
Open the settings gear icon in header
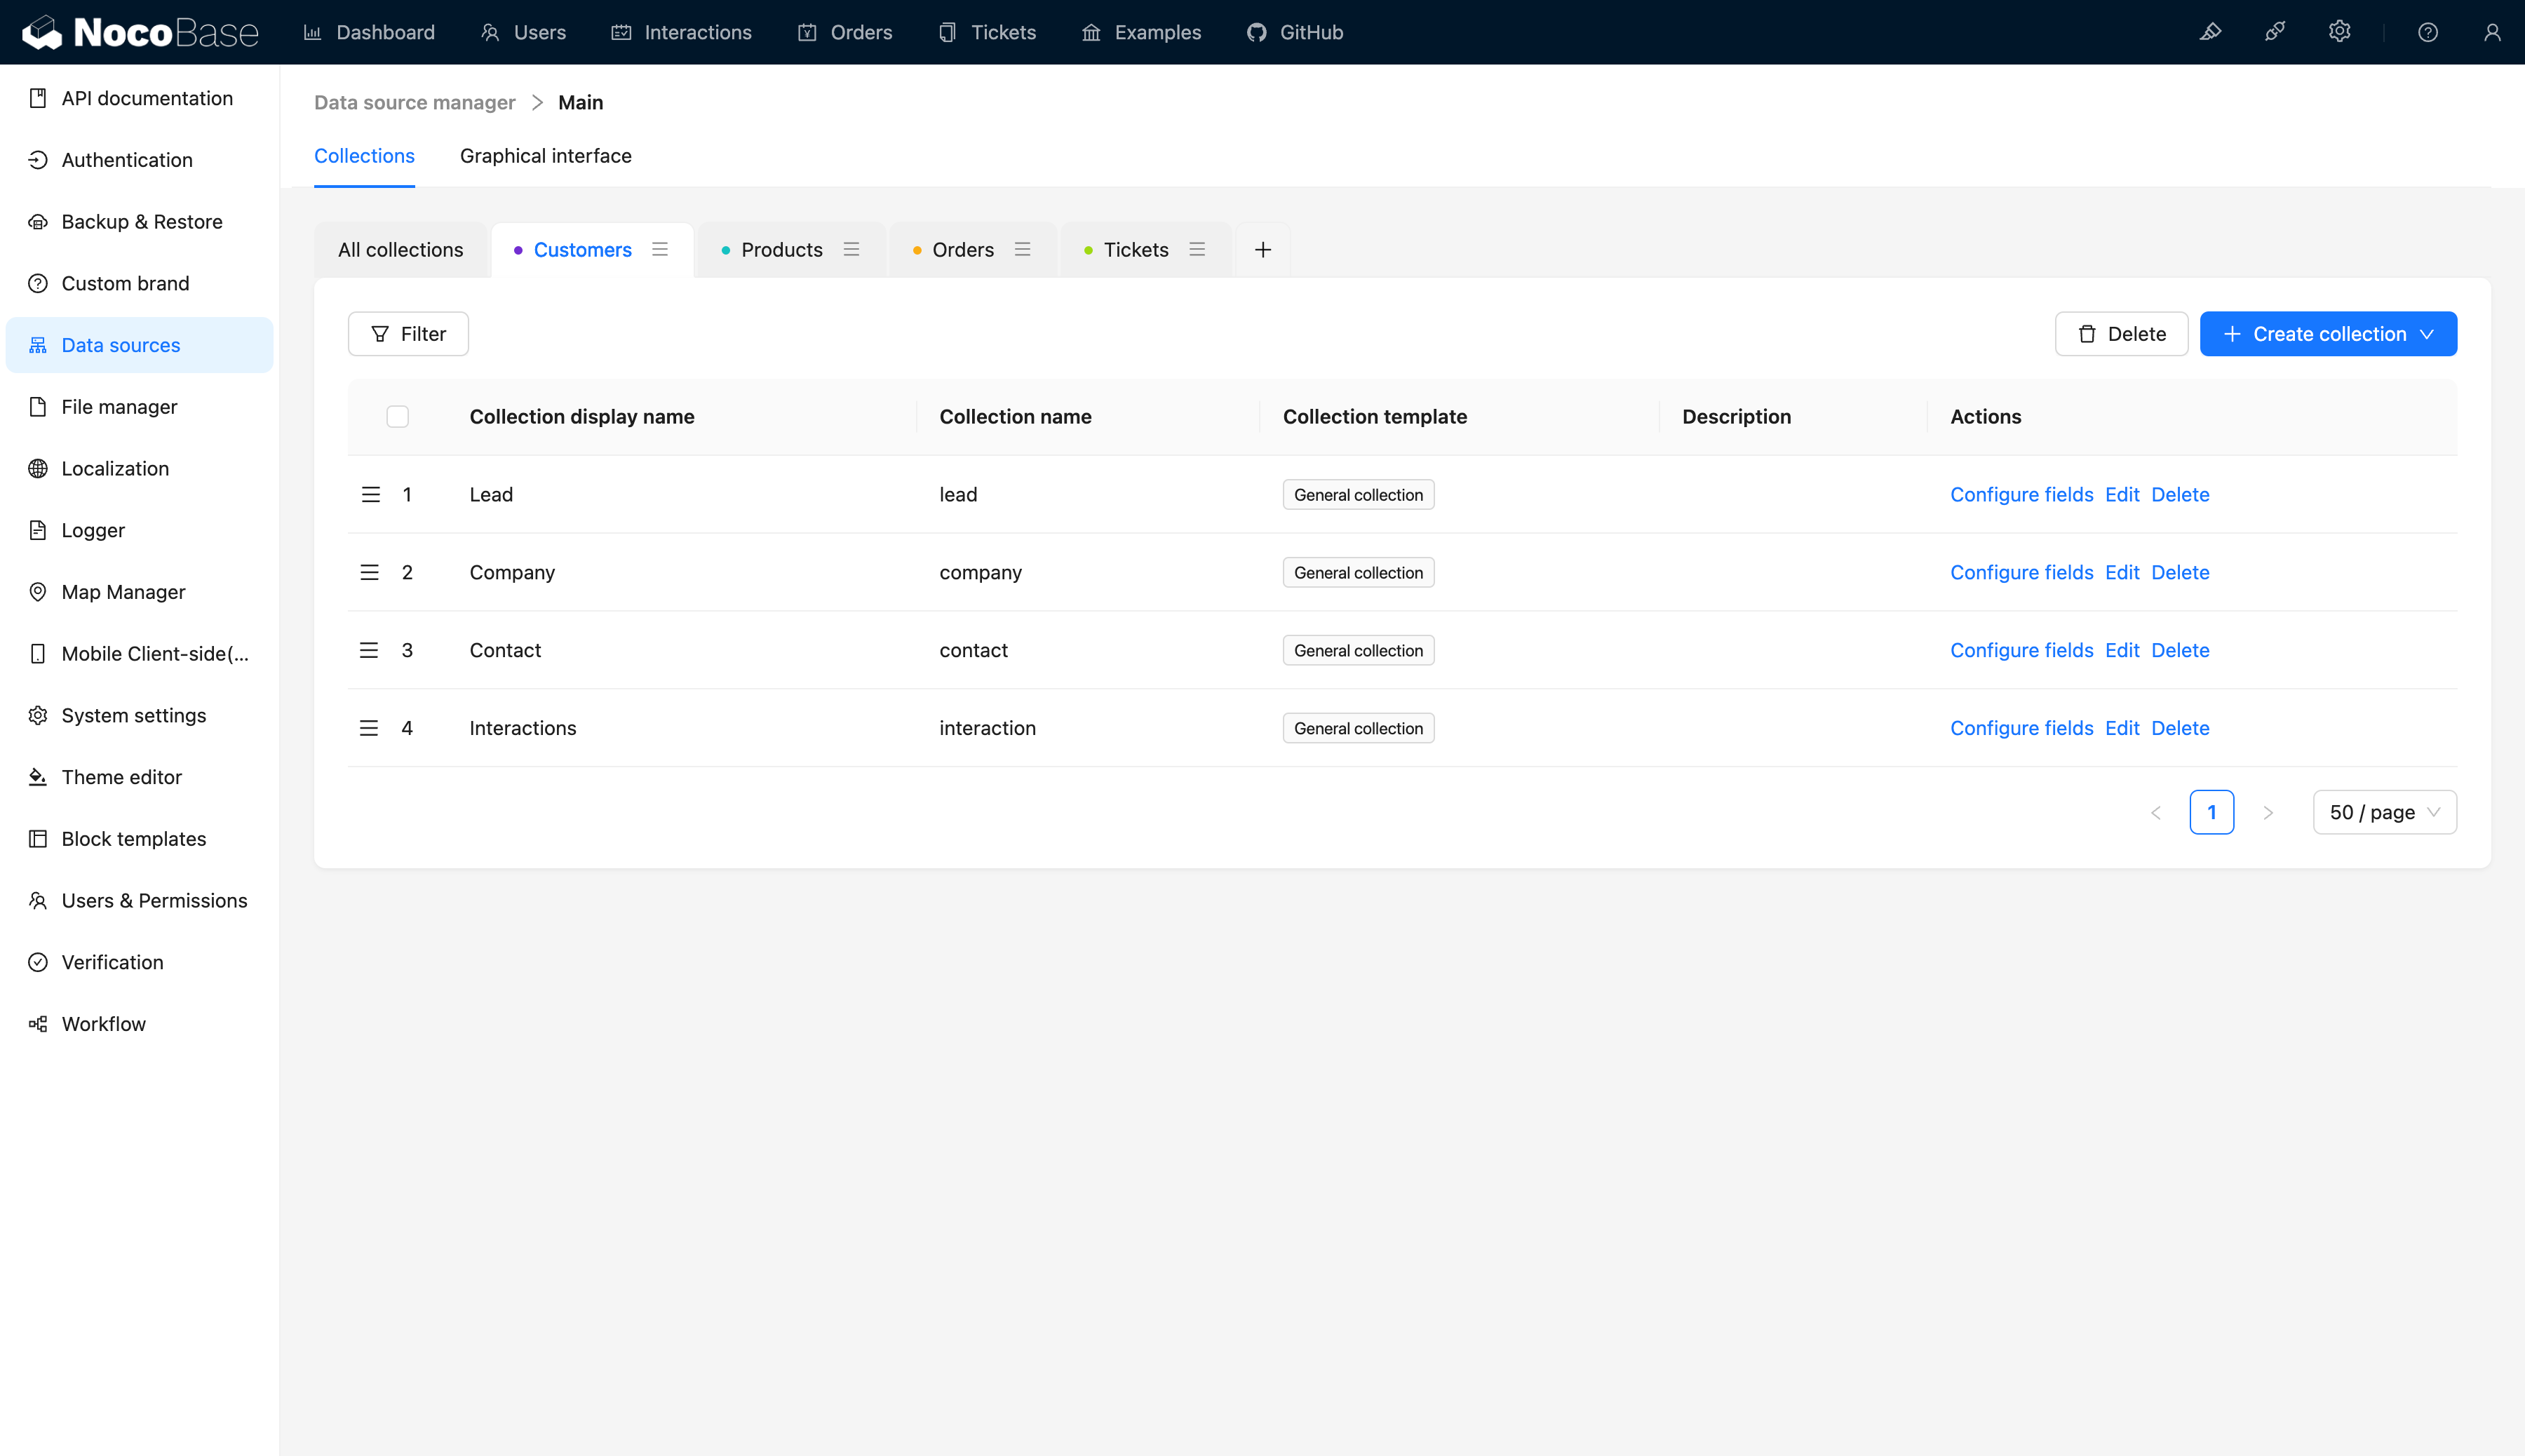[2338, 32]
